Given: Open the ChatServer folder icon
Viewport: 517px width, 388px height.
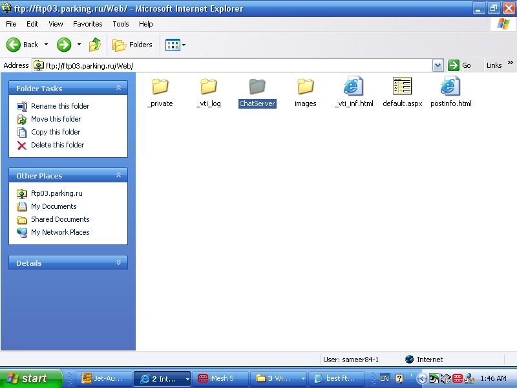Looking at the screenshot, I should [257, 87].
